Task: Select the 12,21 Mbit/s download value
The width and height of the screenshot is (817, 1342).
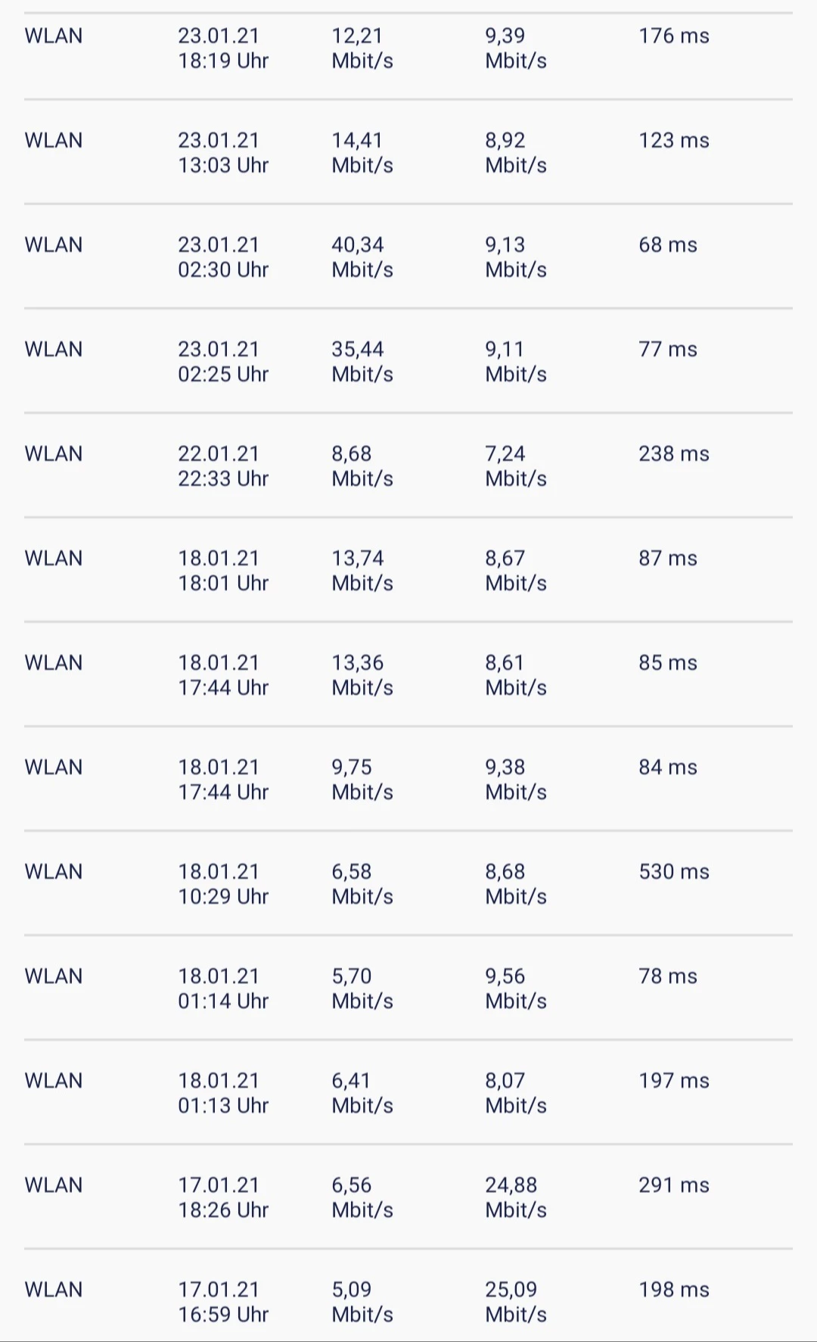Action: [362, 48]
